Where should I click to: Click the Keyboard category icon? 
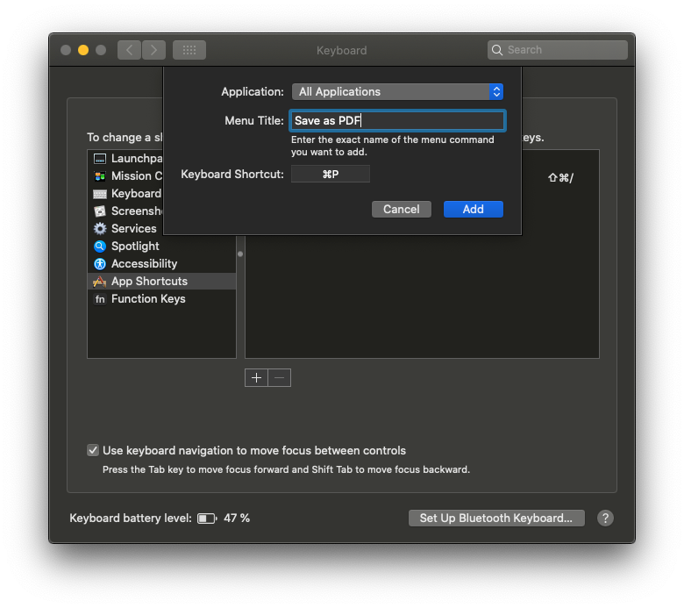pos(100,194)
